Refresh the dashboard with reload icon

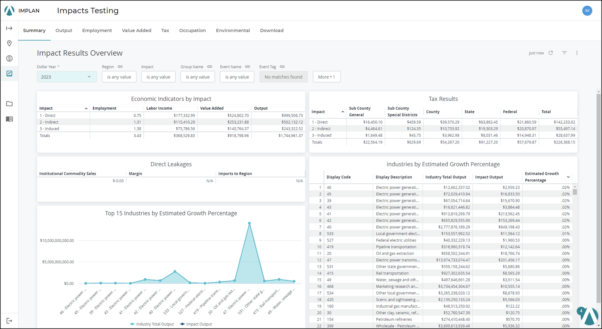(x=551, y=53)
